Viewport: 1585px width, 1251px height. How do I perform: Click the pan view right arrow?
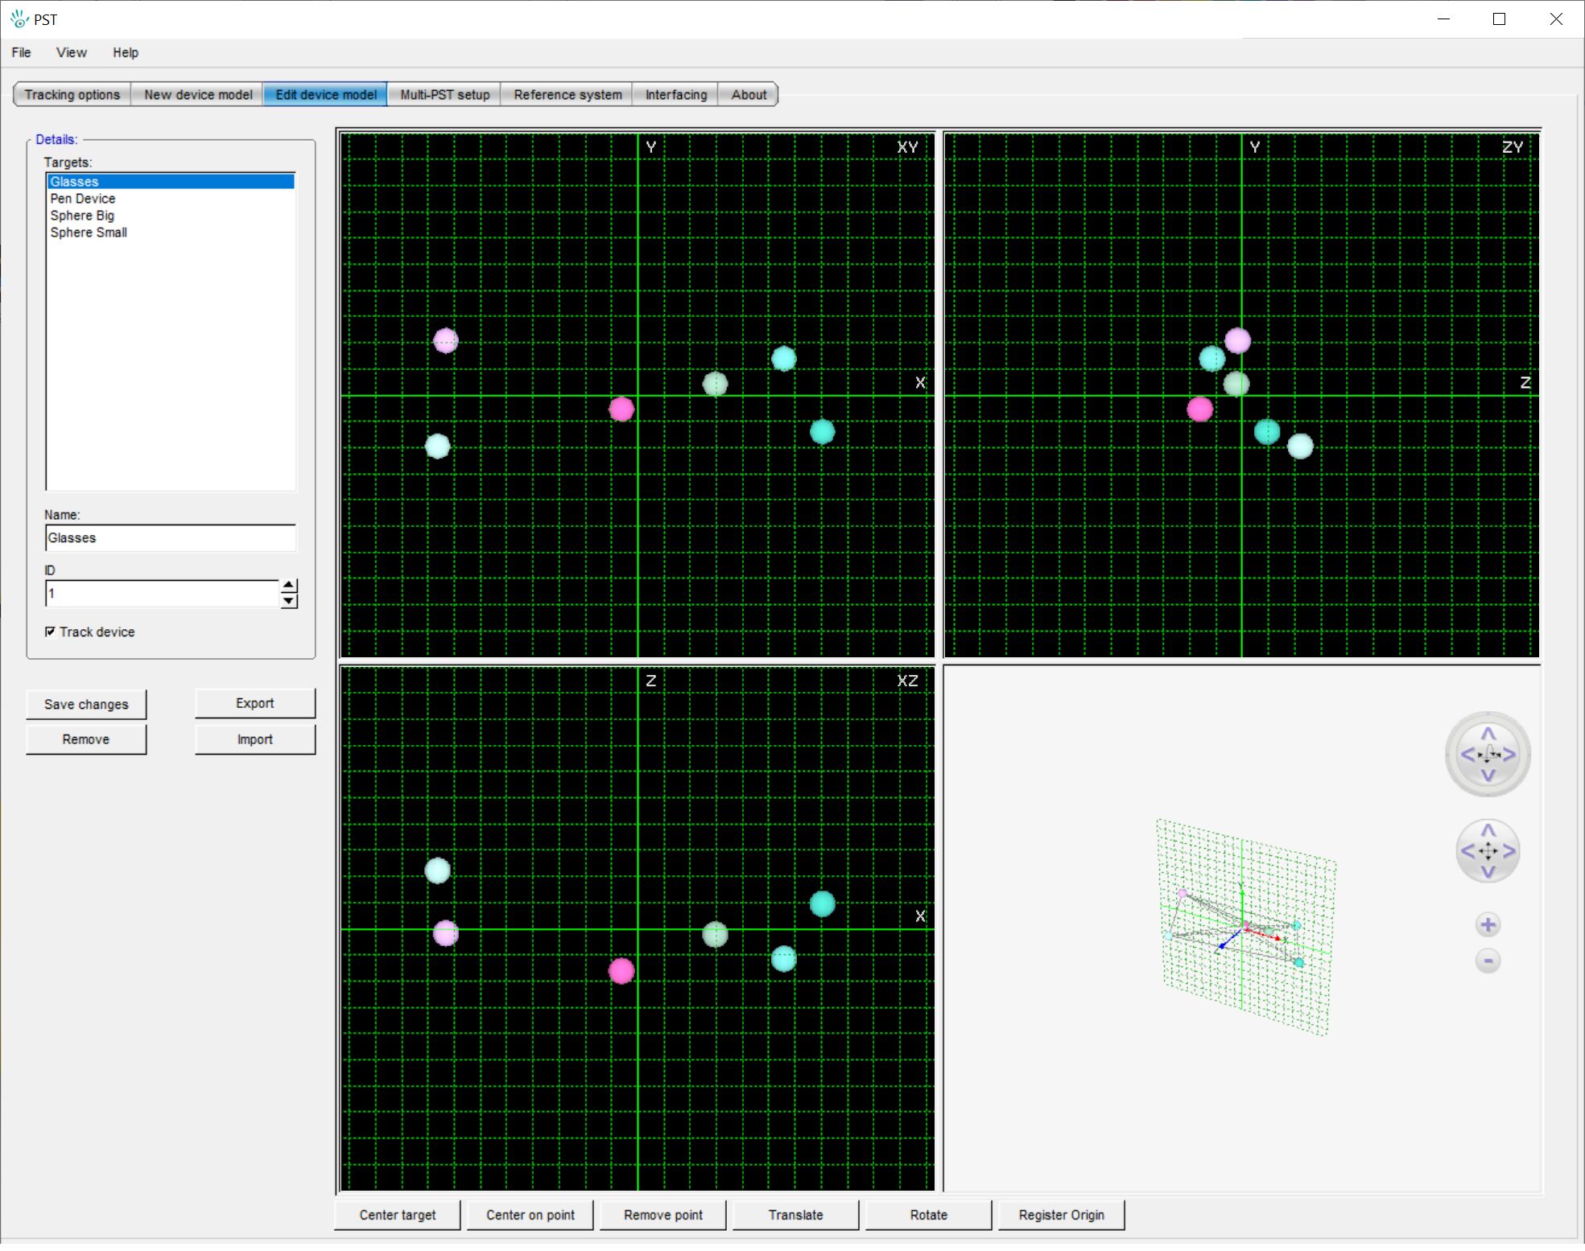(1509, 851)
